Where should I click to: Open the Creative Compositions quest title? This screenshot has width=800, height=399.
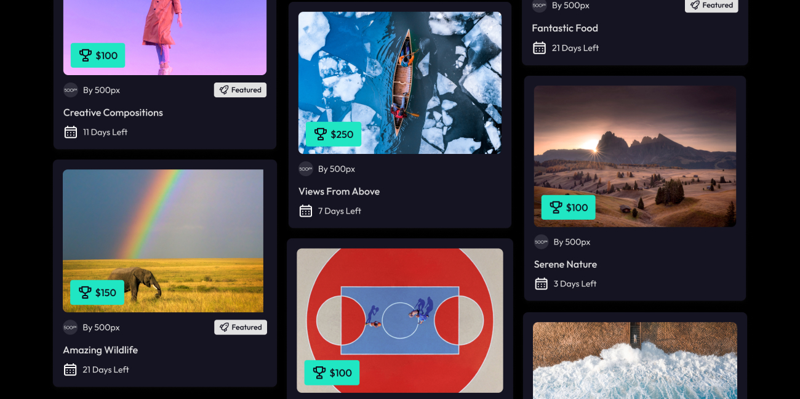[x=113, y=113]
